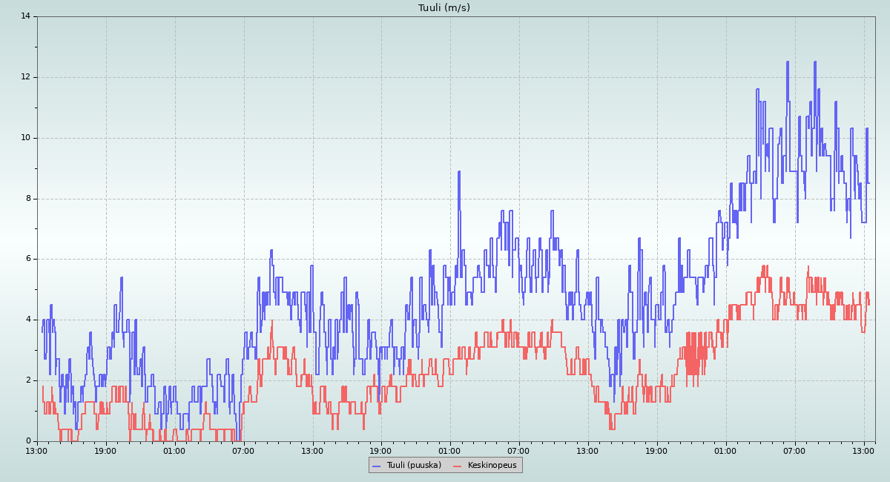The width and height of the screenshot is (890, 482).
Task: Click the chart title Tuuli (m/s)
Action: coord(444,8)
